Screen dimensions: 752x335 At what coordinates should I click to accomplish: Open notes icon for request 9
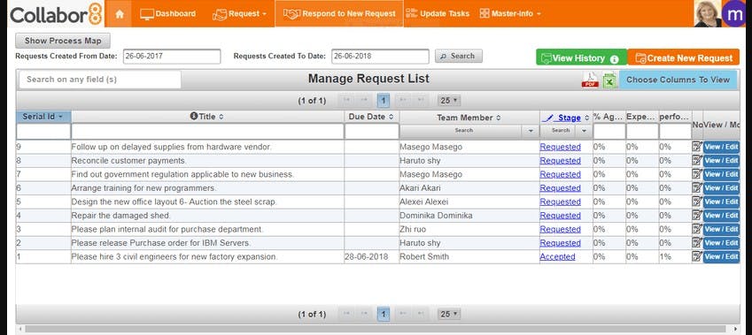pyautogui.click(x=697, y=147)
